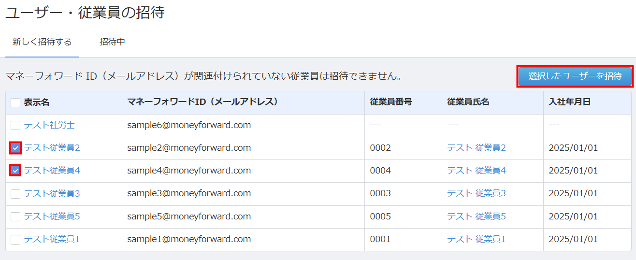Mark the テスト従業員1 row checkbox
636x260 pixels.
(x=15, y=239)
